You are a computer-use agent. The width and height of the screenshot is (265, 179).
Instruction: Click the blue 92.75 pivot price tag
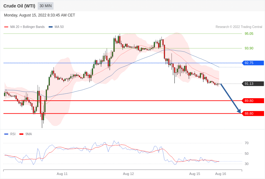click(253, 63)
